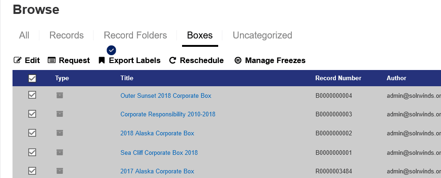441x178 pixels.
Task: Switch to the Record Folders tab
Action: pyautogui.click(x=135, y=35)
